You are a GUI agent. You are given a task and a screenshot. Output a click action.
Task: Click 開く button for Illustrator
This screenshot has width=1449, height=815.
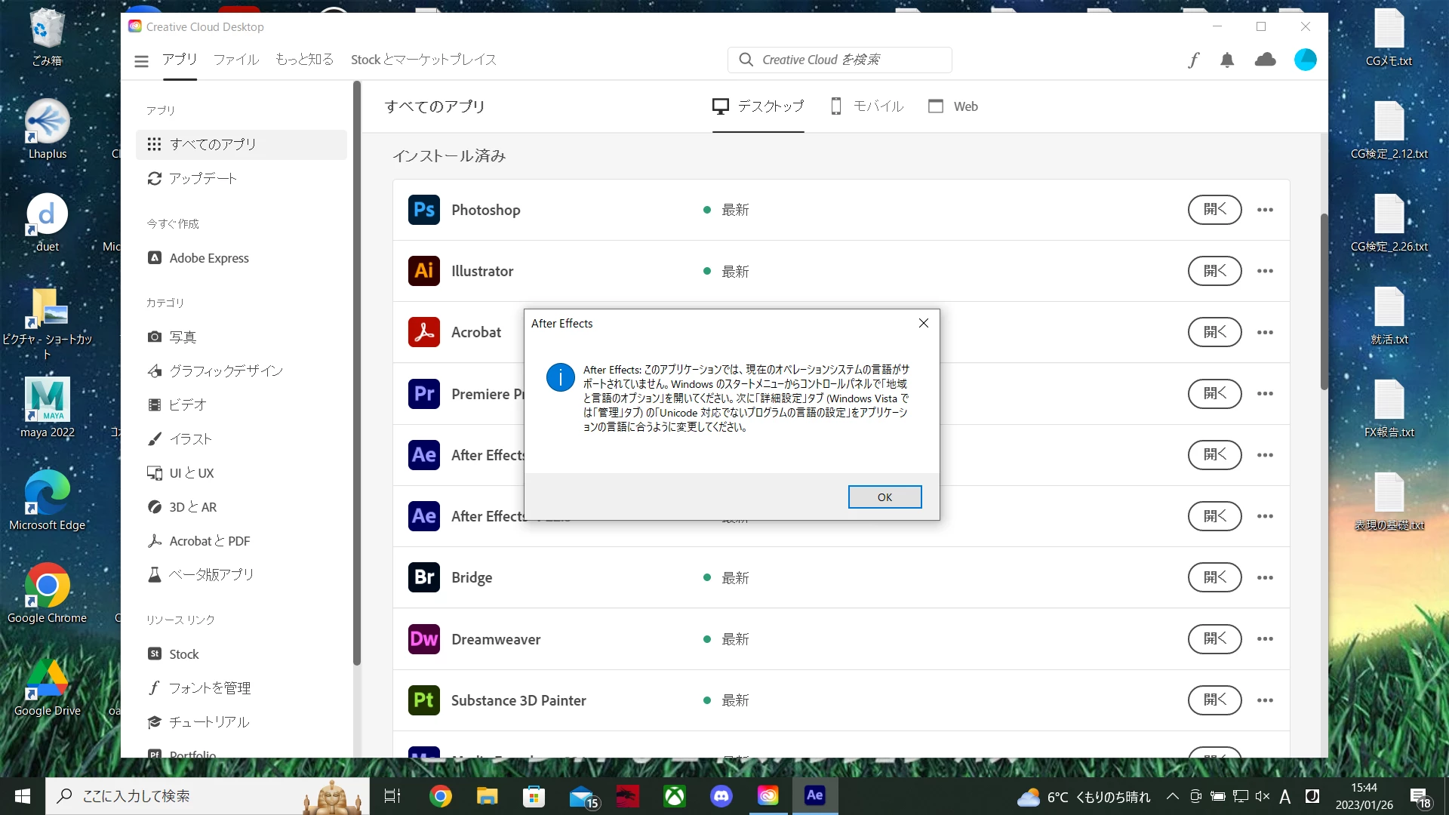pos(1214,271)
